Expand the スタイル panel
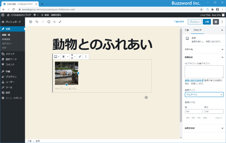 point(204,49)
